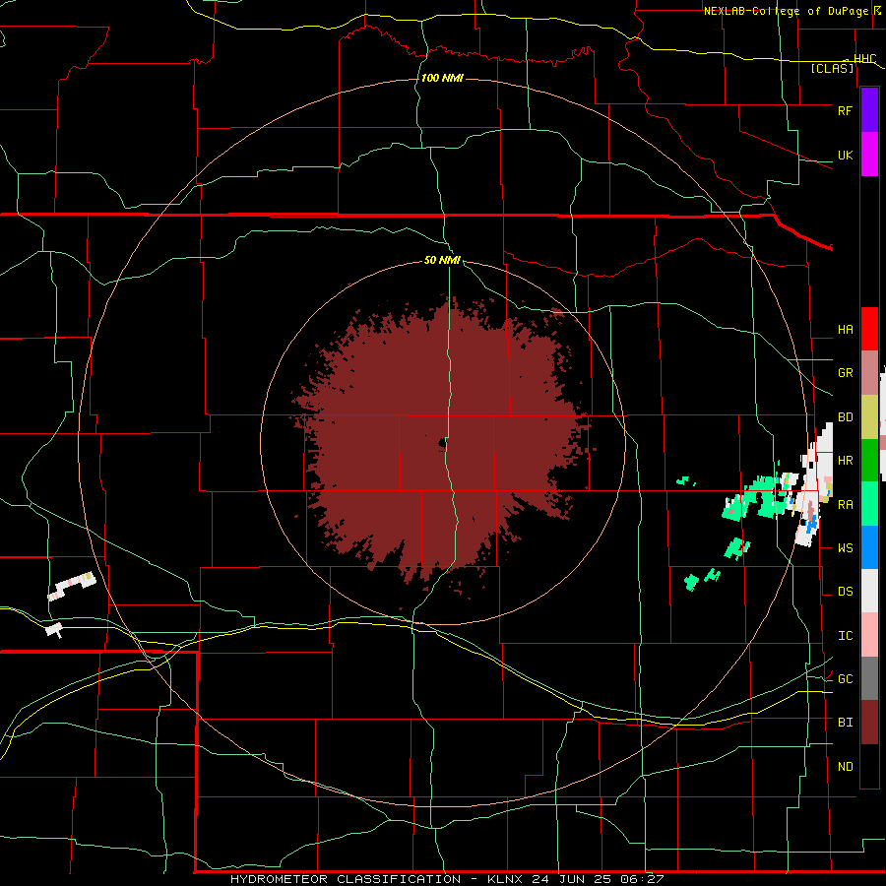Click the '[CLAS]' product label

[x=832, y=68]
